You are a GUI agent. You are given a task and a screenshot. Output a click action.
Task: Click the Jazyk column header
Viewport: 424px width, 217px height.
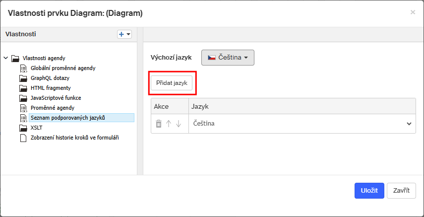pos(302,106)
